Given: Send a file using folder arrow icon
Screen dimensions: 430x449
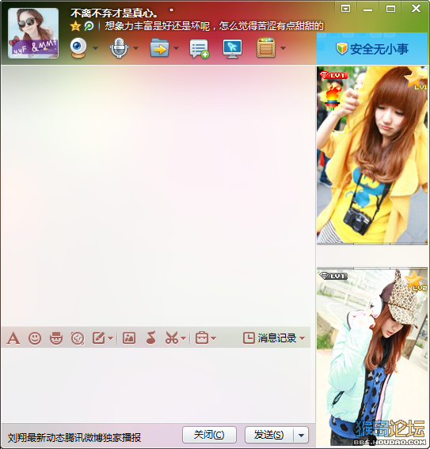Looking at the screenshot, I should point(159,48).
